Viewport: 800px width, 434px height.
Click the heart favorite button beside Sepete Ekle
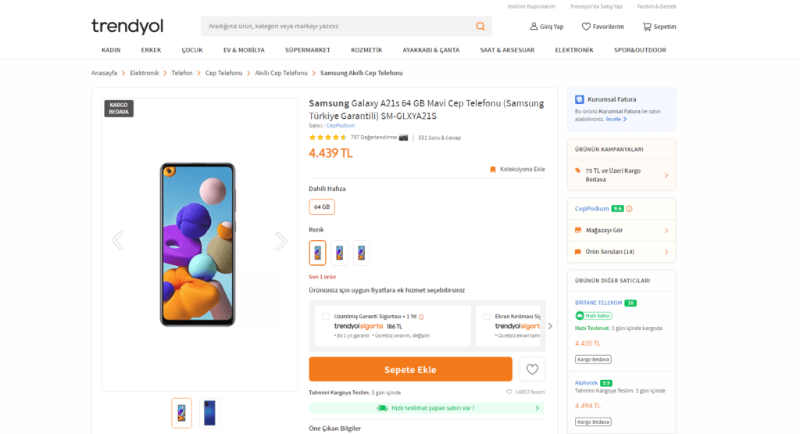pyautogui.click(x=532, y=369)
